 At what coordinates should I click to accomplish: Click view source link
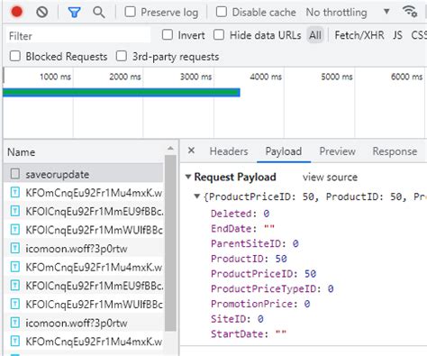[330, 177]
